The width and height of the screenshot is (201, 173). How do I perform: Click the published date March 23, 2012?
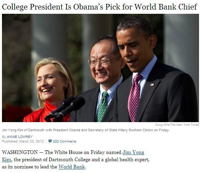(32, 141)
